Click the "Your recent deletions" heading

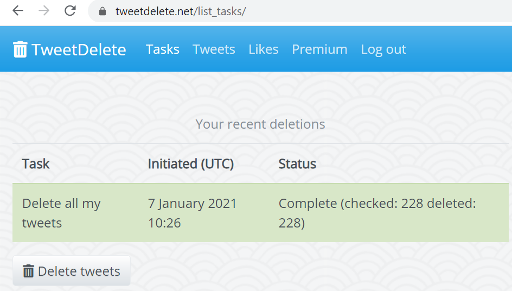(x=260, y=124)
